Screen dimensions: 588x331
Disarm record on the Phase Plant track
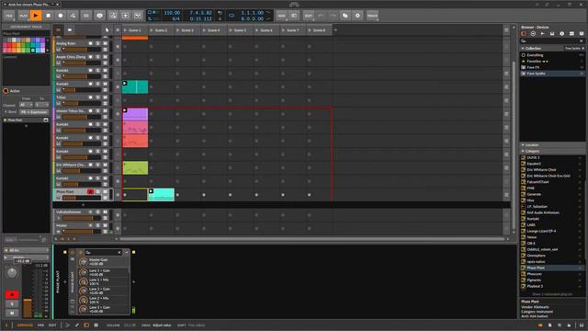[x=90, y=192]
